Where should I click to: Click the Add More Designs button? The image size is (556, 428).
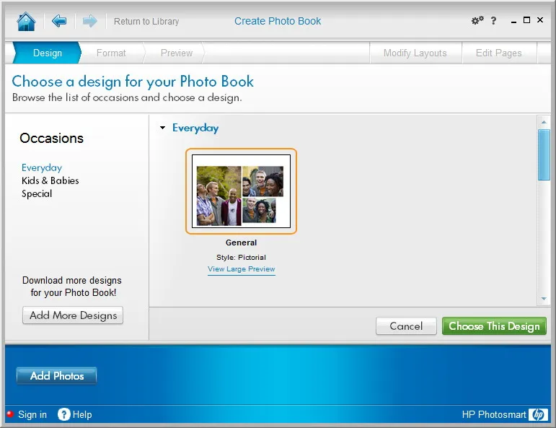[73, 315]
